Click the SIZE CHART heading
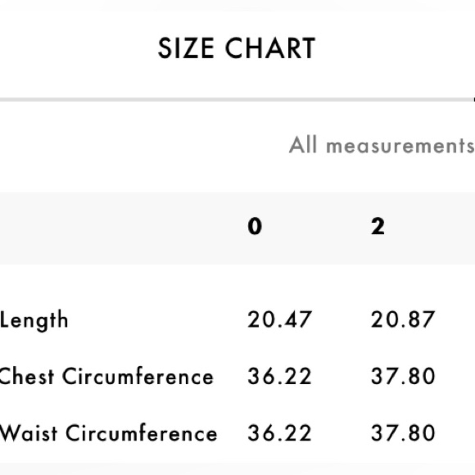475x475 pixels. pyautogui.click(x=237, y=48)
